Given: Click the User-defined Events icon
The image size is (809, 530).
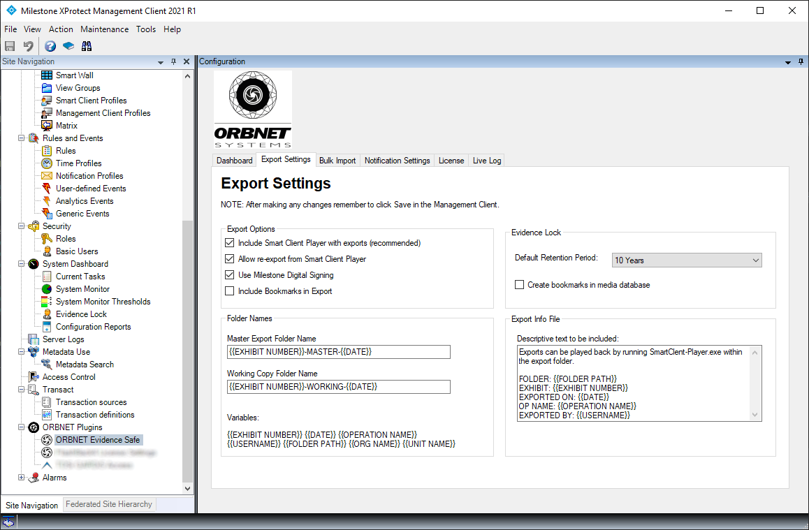Looking at the screenshot, I should tap(47, 188).
